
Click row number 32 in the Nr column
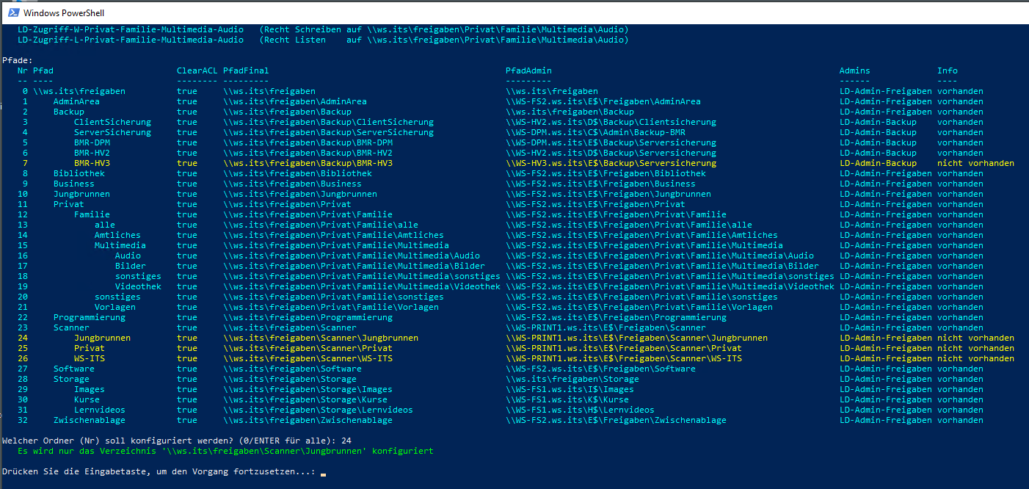(23, 420)
